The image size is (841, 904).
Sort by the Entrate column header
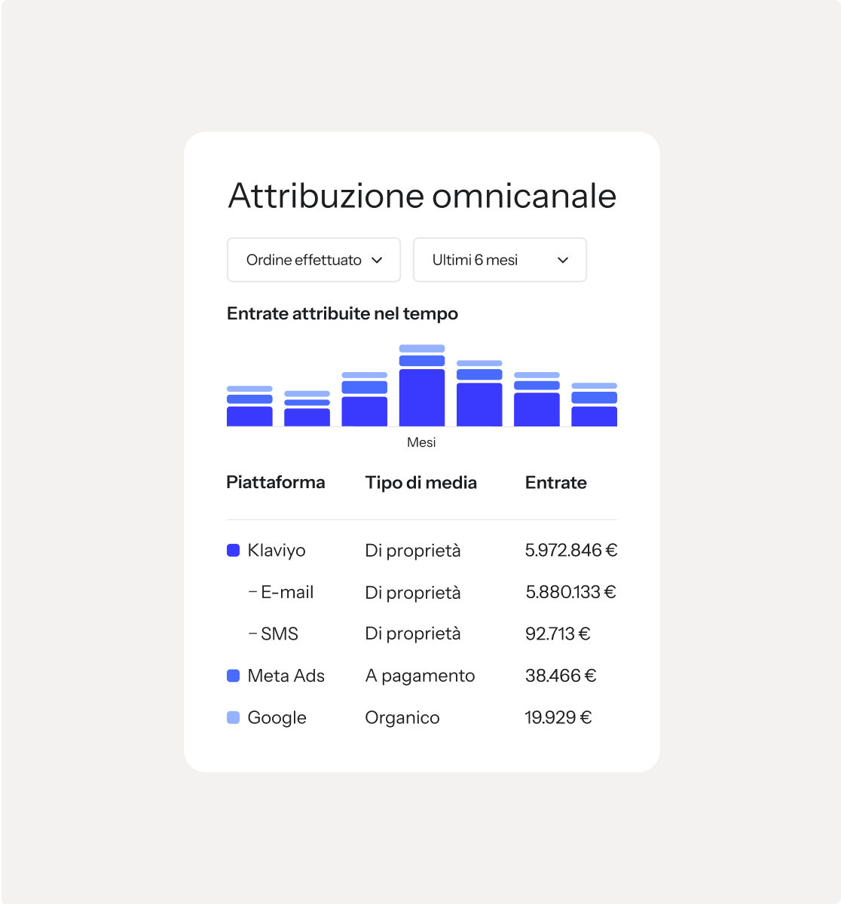coord(556,483)
